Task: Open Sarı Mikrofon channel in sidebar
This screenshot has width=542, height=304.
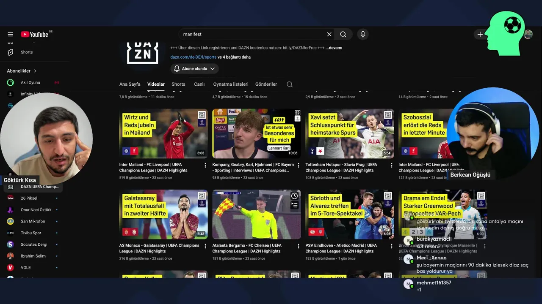Action: pos(32,221)
